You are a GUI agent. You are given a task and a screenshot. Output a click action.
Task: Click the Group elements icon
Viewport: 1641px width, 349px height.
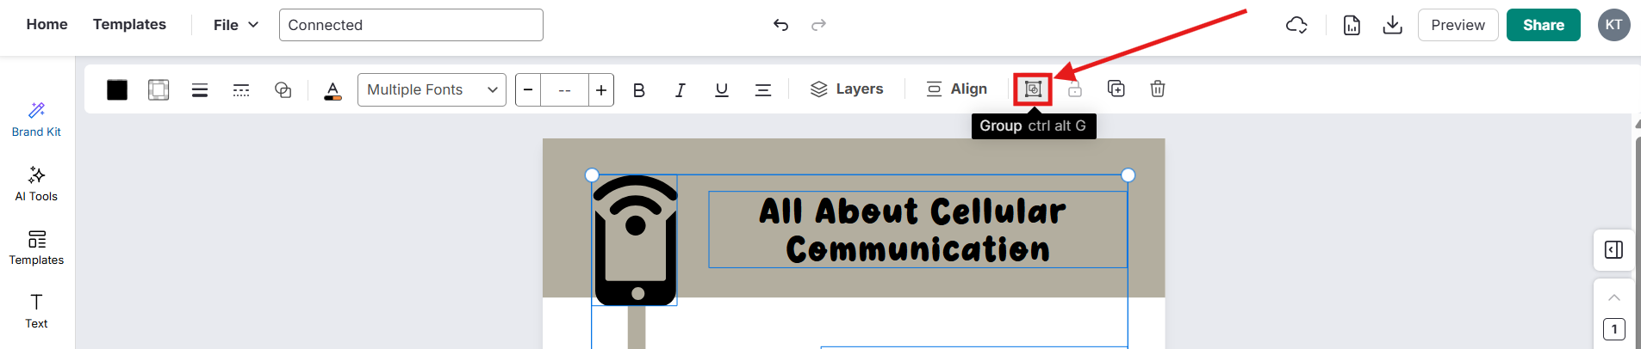click(x=1032, y=89)
